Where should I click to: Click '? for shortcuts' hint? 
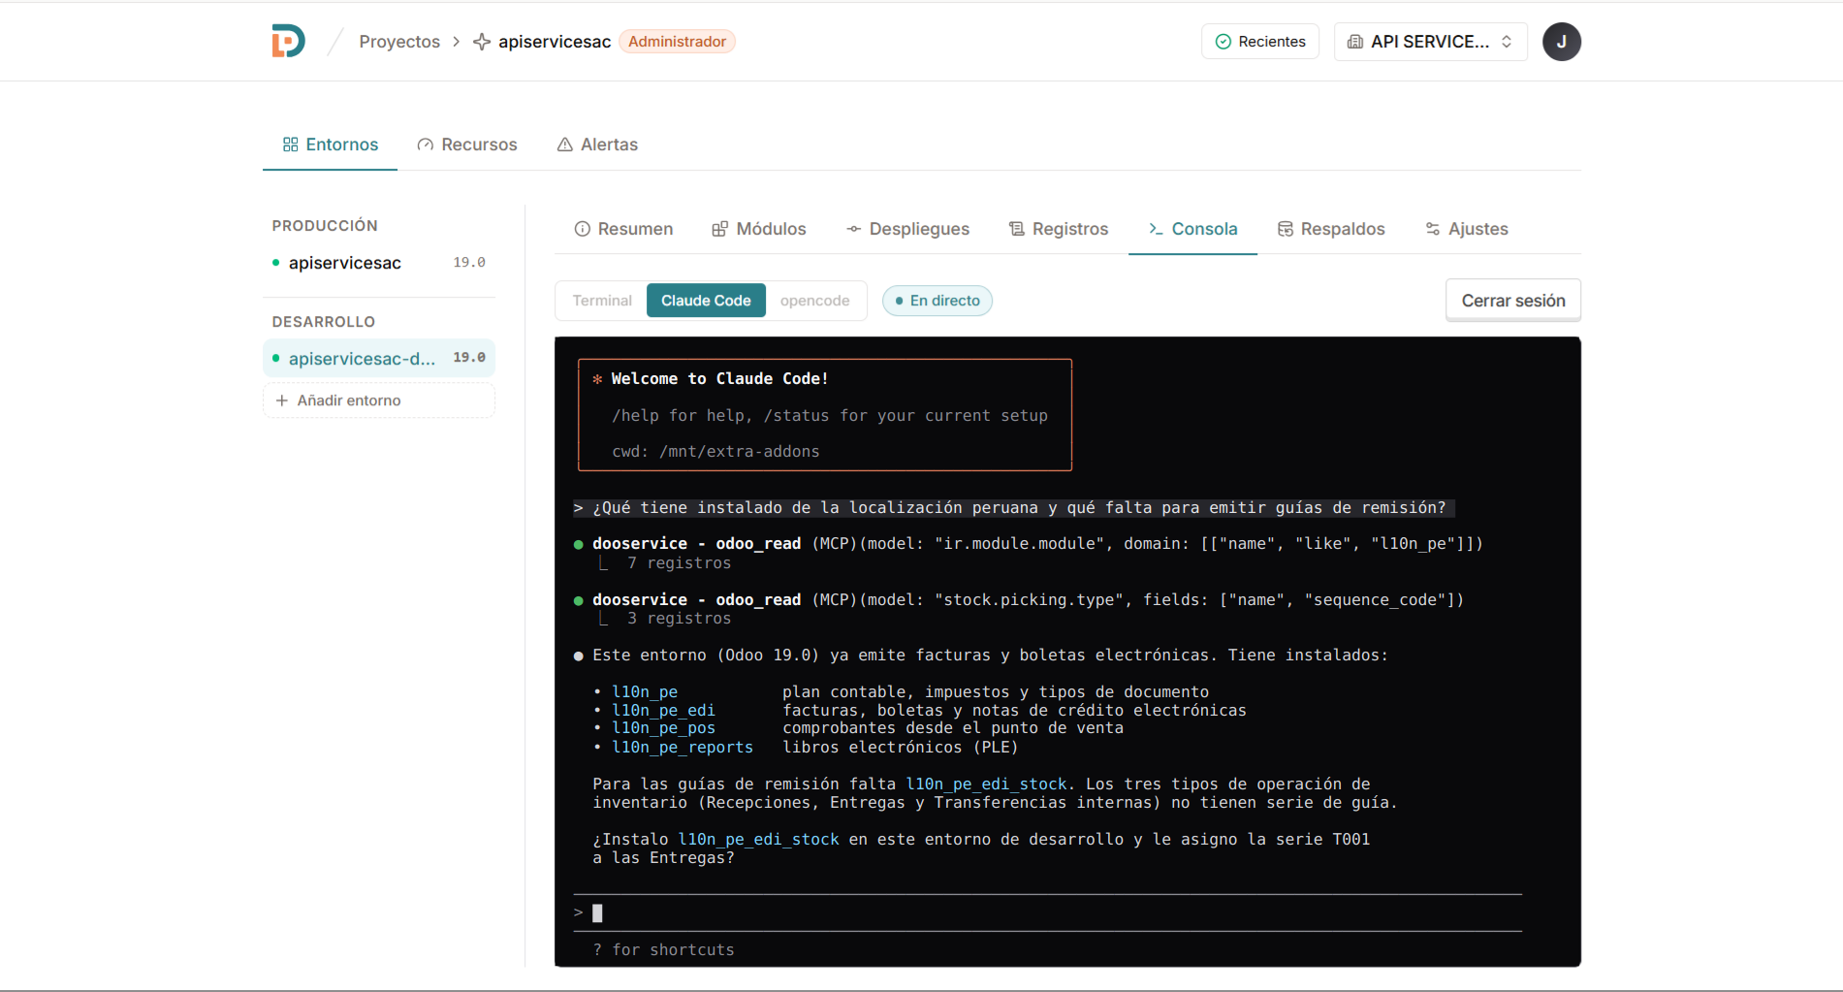point(663,950)
